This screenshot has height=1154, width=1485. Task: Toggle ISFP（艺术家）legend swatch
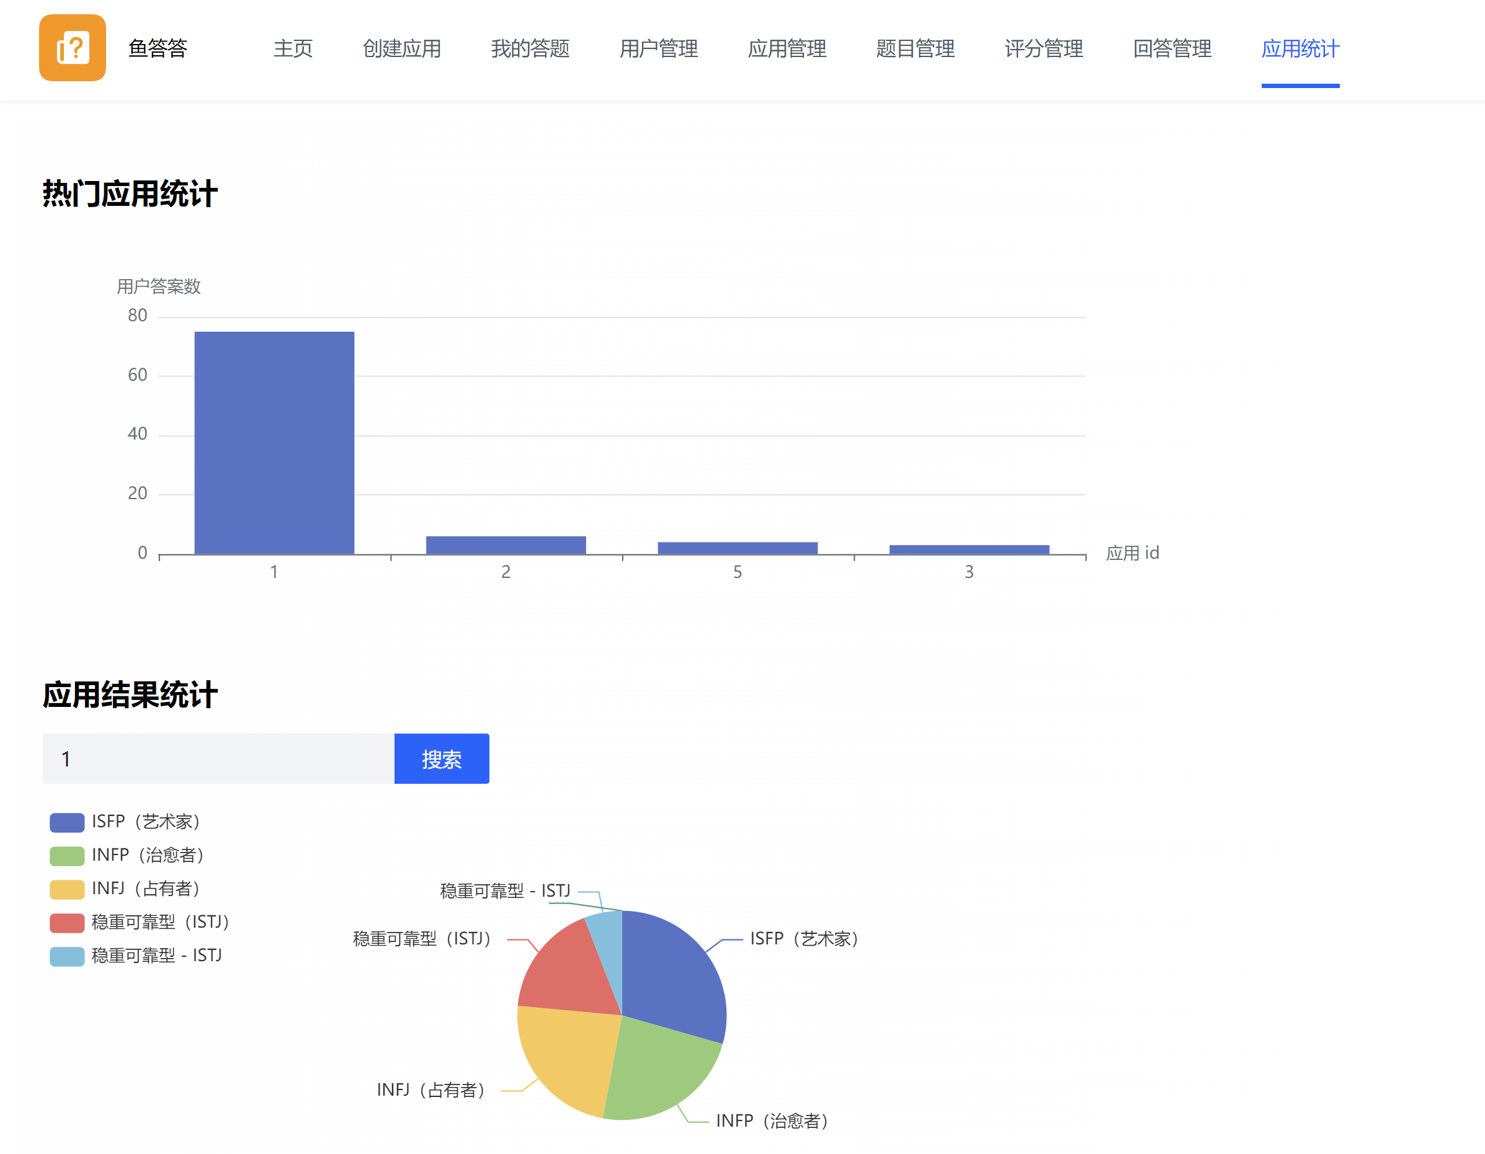tap(66, 822)
